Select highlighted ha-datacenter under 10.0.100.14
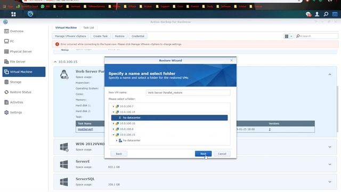This screenshot has height=192, width=341. (x=169, y=118)
